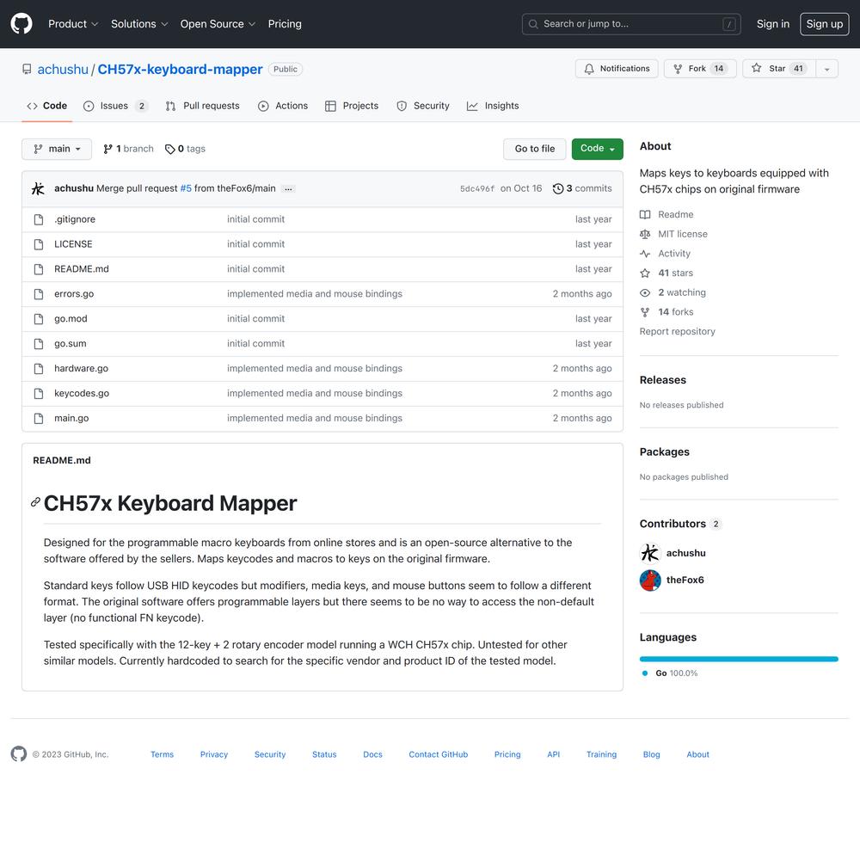860x860 pixels.
Task: Click the Go 100.0% language link
Action: point(670,673)
